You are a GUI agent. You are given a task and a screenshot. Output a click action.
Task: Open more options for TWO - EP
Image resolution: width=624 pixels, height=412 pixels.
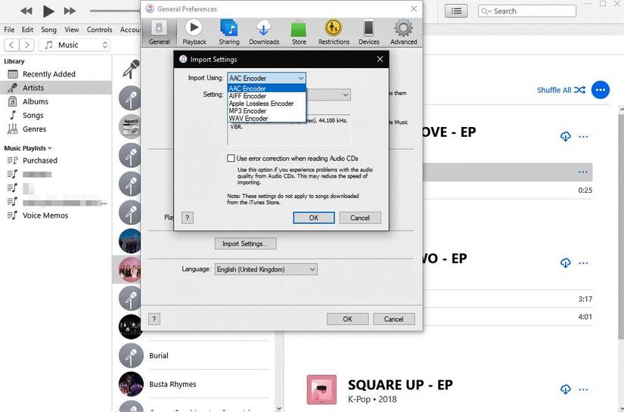583,263
